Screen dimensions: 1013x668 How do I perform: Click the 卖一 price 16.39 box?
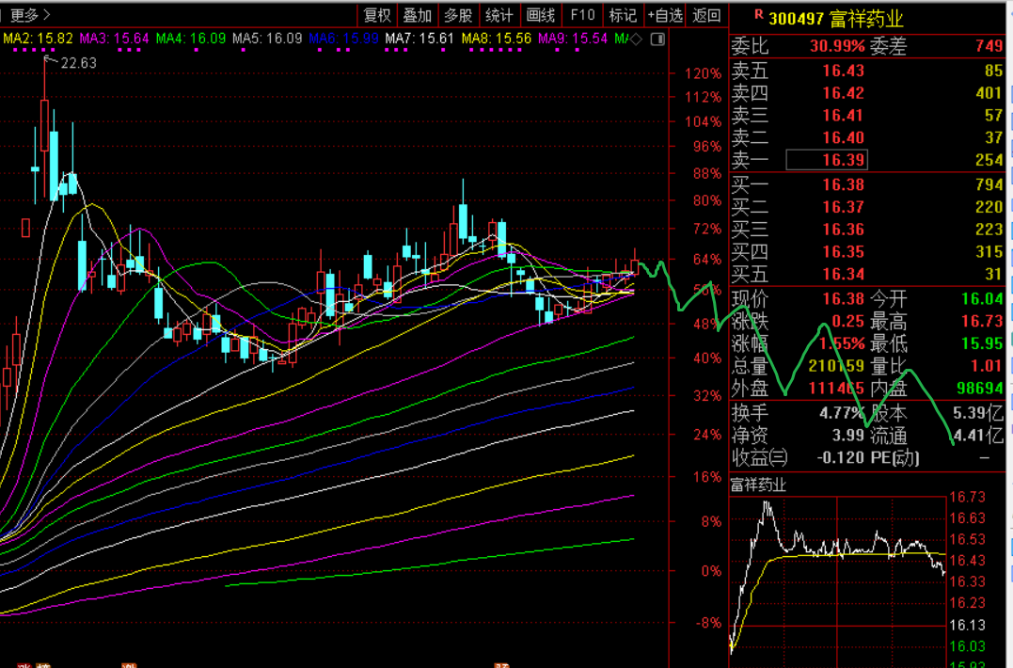tap(826, 160)
